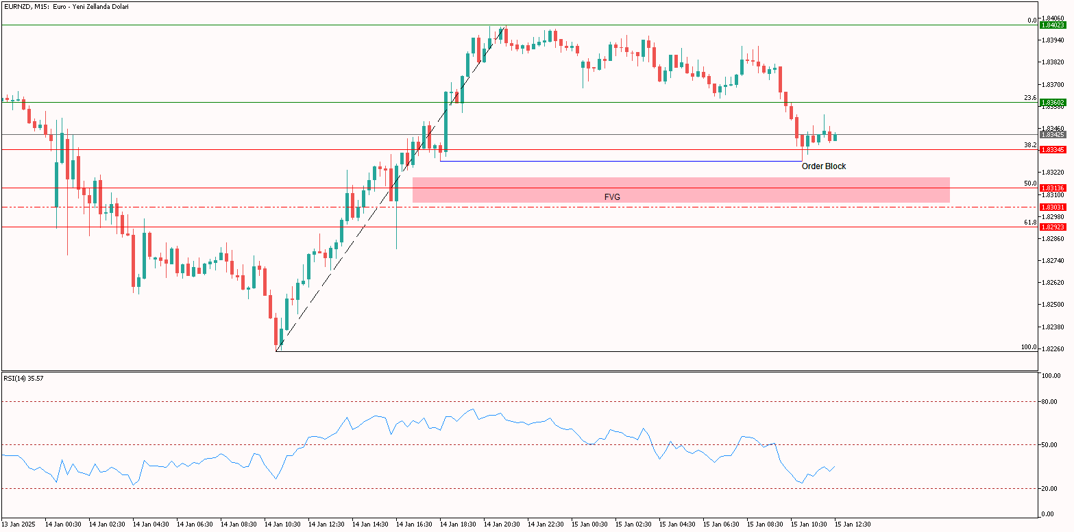Image resolution: width=1074 pixels, height=532 pixels.
Task: Select the red 1.83136 price label
Action: 1053,188
